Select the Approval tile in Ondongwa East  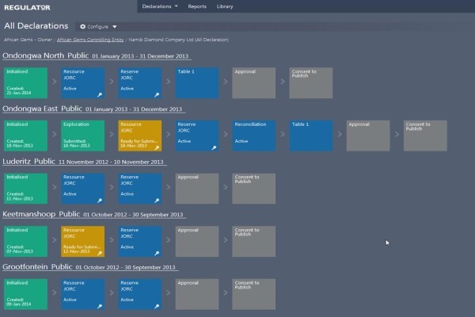(x=368, y=136)
